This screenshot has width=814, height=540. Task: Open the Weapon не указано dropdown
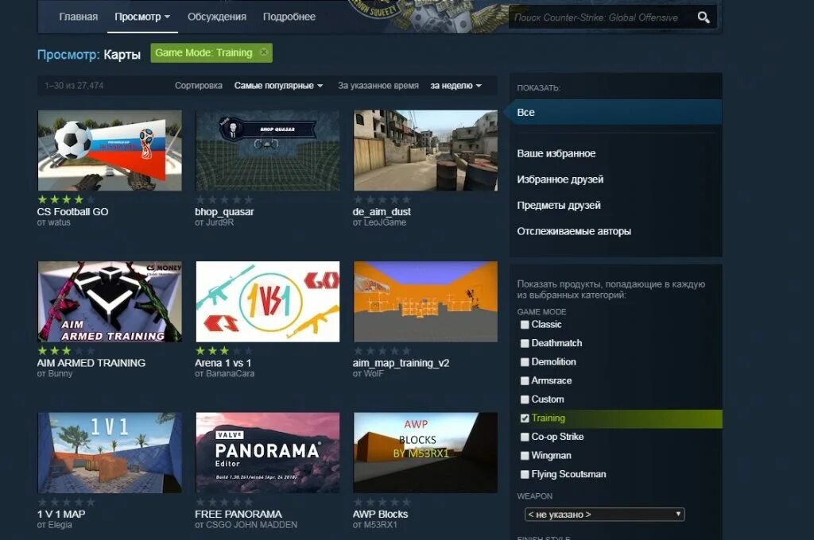click(604, 514)
